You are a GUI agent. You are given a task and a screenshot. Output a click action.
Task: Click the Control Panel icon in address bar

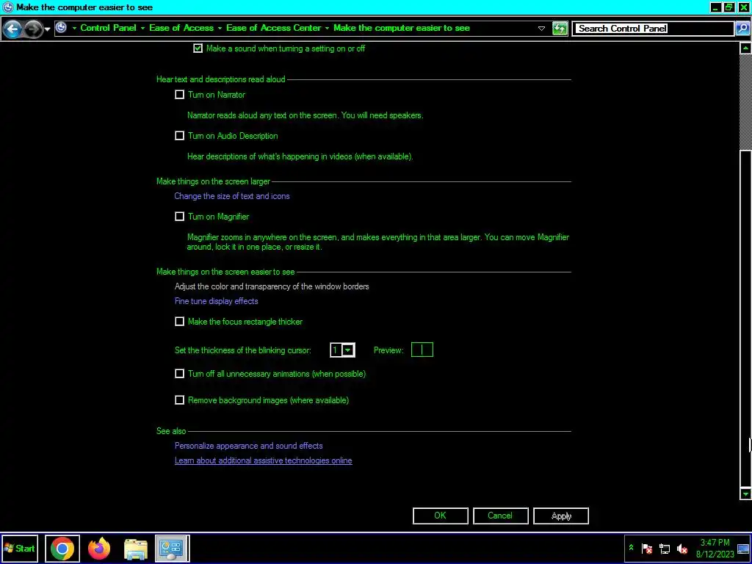point(61,28)
